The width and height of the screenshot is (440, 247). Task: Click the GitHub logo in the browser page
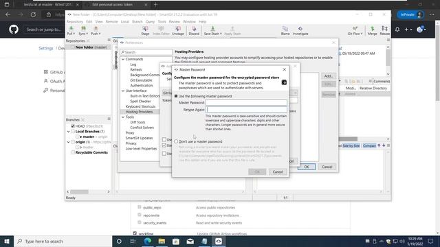14,30
